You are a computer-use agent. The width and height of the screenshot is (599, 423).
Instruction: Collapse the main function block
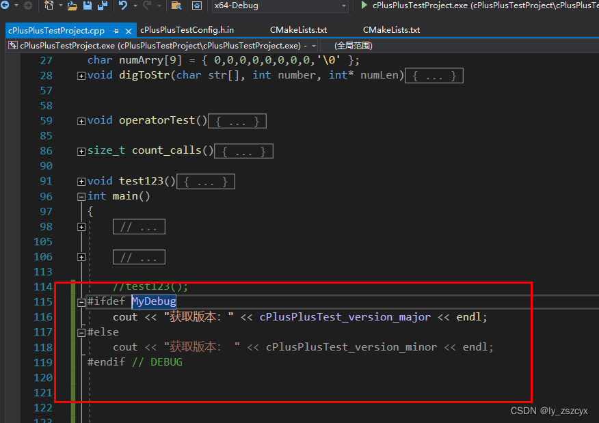click(81, 196)
